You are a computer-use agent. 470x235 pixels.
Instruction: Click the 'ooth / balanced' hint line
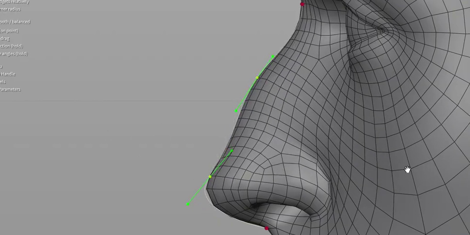tap(15, 22)
